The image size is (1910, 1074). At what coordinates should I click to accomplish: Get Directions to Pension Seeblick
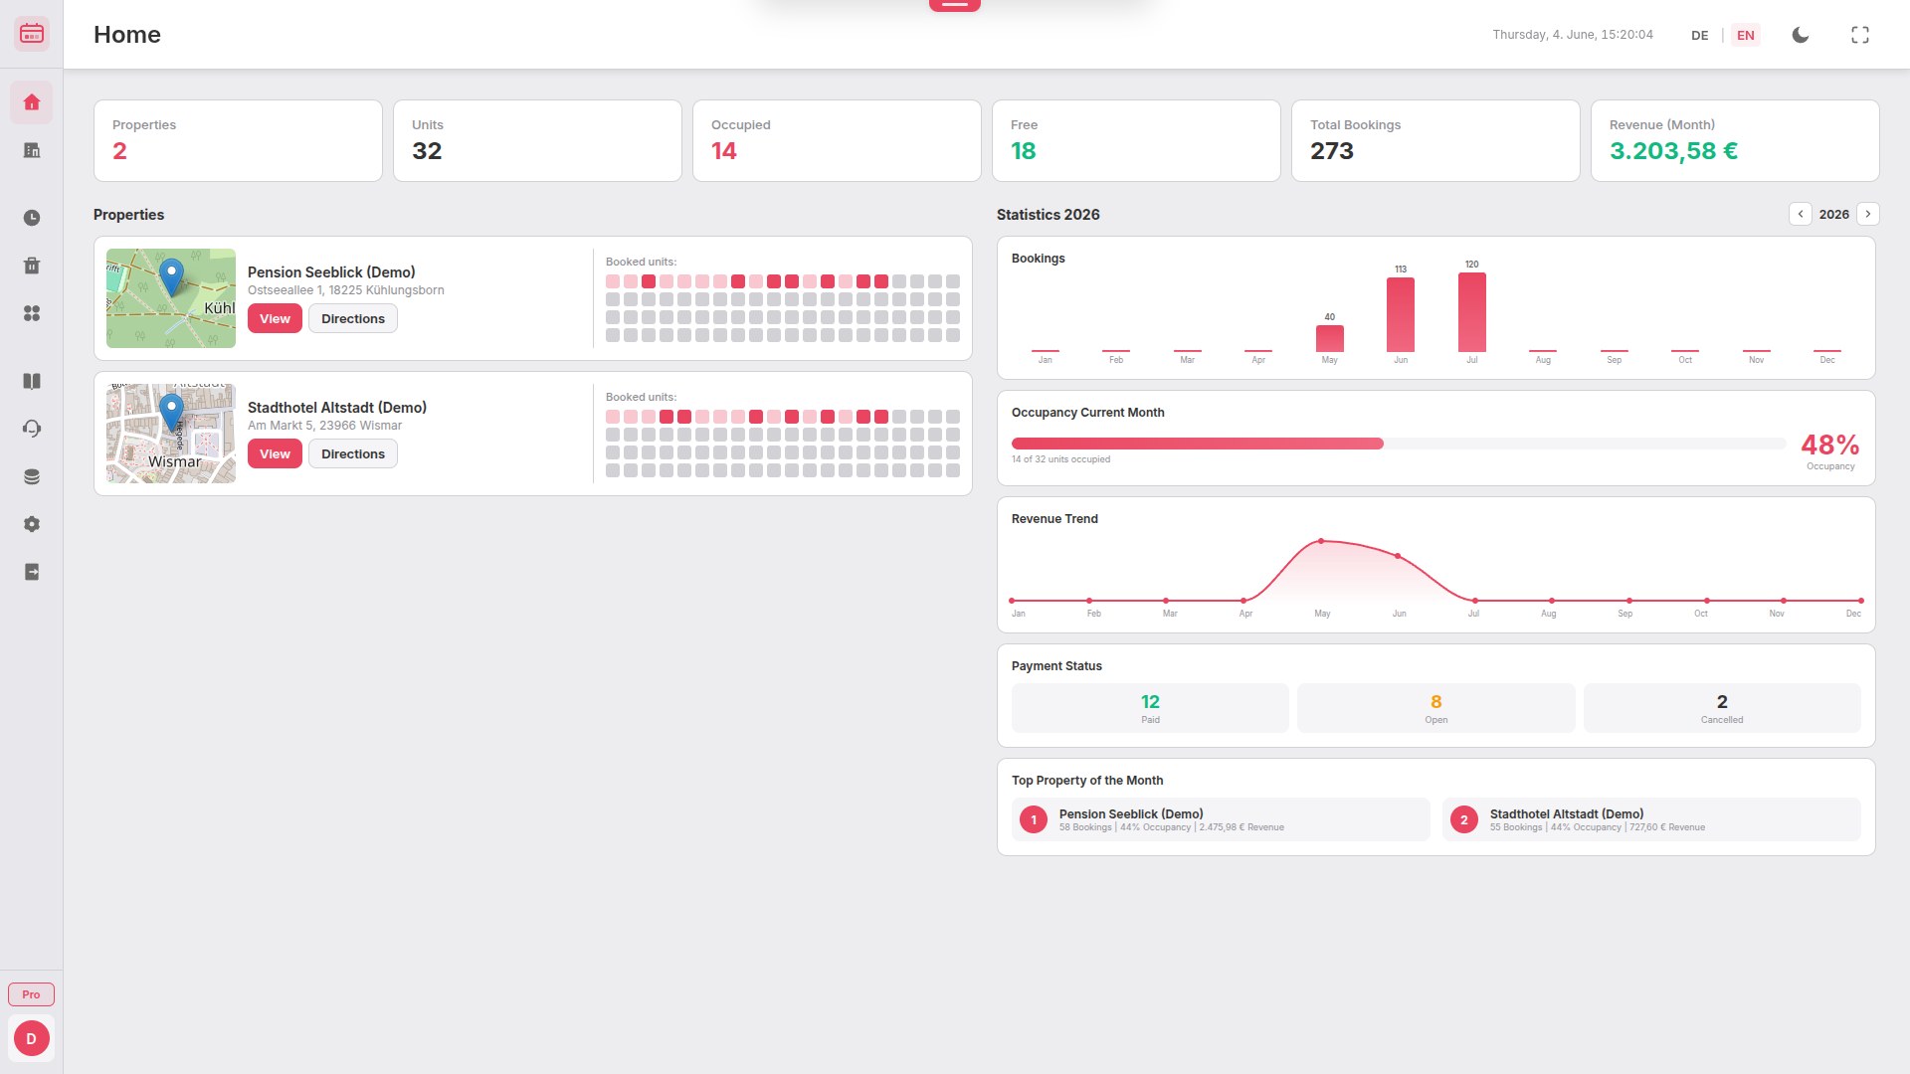pyautogui.click(x=353, y=318)
